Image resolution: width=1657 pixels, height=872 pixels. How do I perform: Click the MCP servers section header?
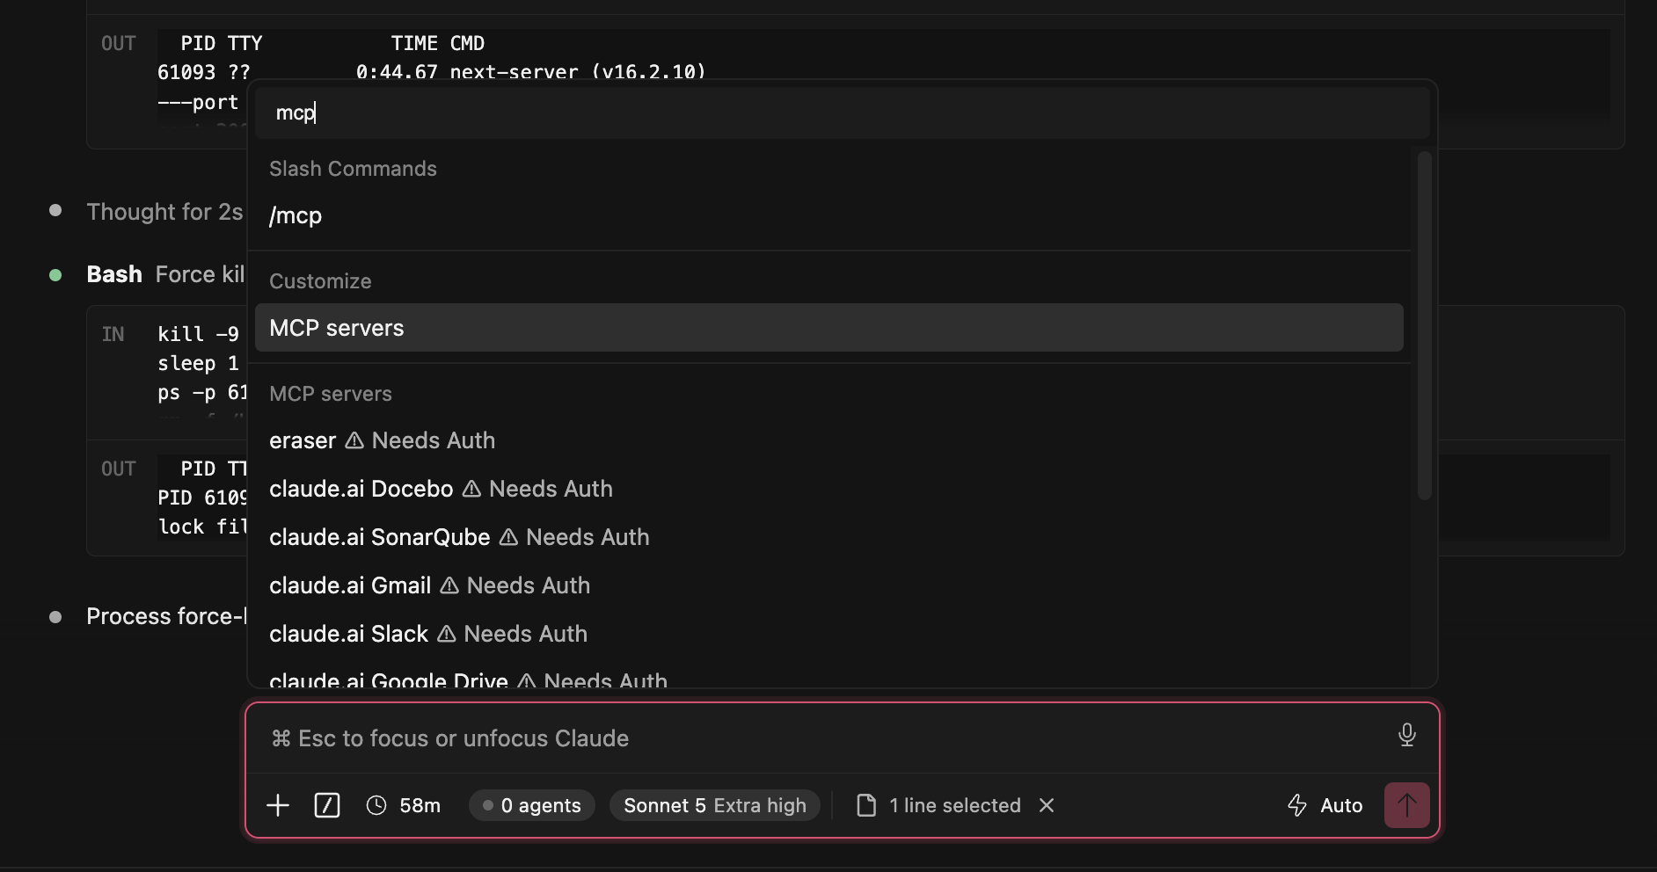click(331, 394)
